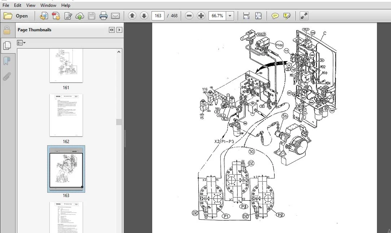Screen dimensions: 391x233
Task: Click the '5b' callout in diagram
Action: tap(285, 116)
